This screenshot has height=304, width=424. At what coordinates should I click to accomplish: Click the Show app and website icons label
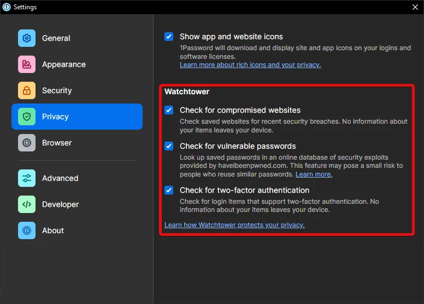[231, 37]
